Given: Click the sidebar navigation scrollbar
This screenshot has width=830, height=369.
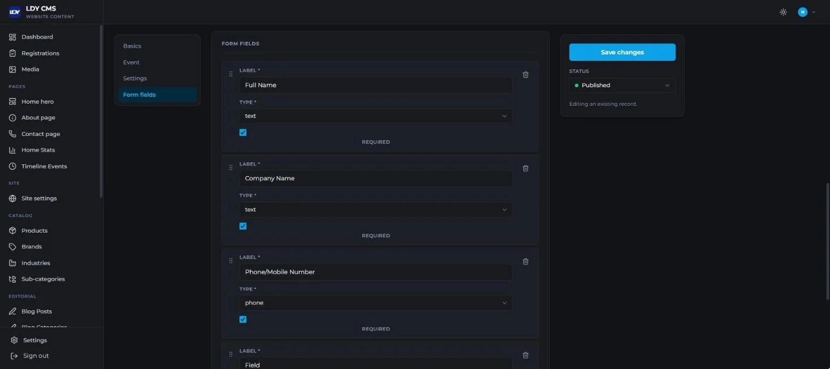Looking at the screenshot, I should [x=101, y=111].
